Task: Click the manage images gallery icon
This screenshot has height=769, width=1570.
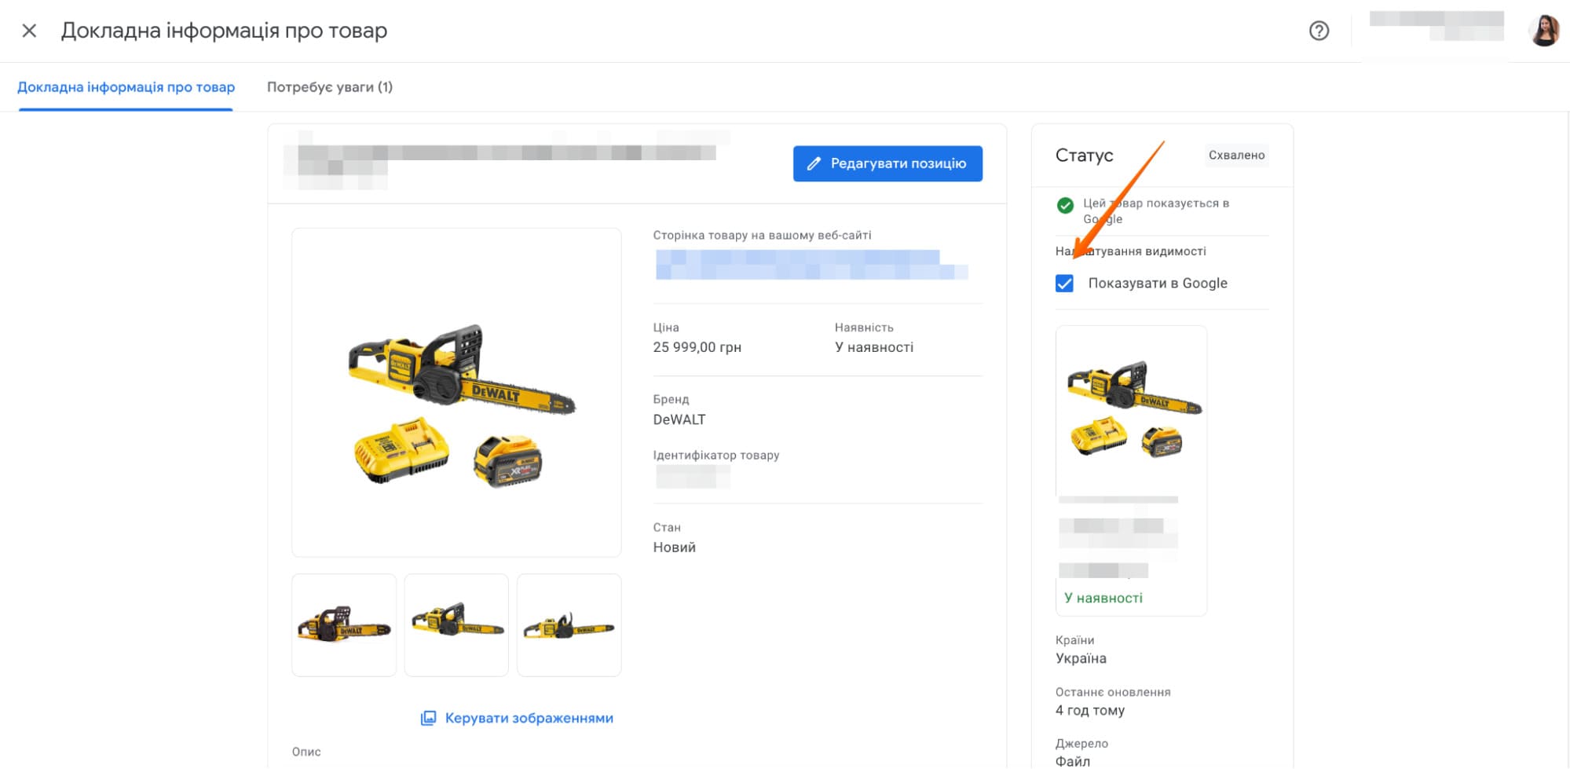Action: coord(428,718)
